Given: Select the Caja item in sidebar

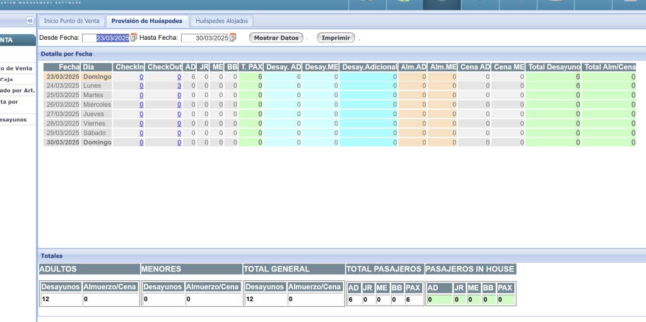Looking at the screenshot, I should point(6,80).
